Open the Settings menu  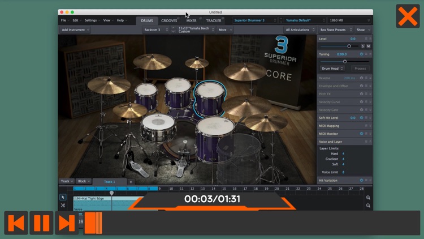click(92, 20)
